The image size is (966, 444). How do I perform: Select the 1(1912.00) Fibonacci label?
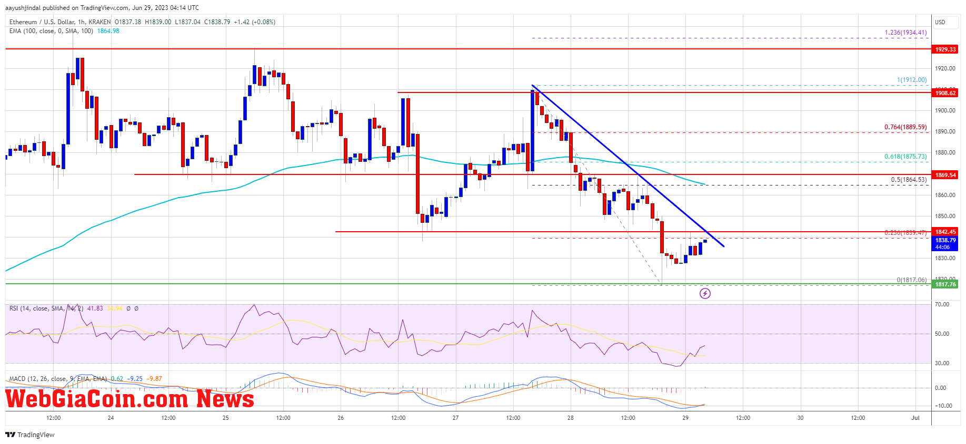(x=912, y=80)
